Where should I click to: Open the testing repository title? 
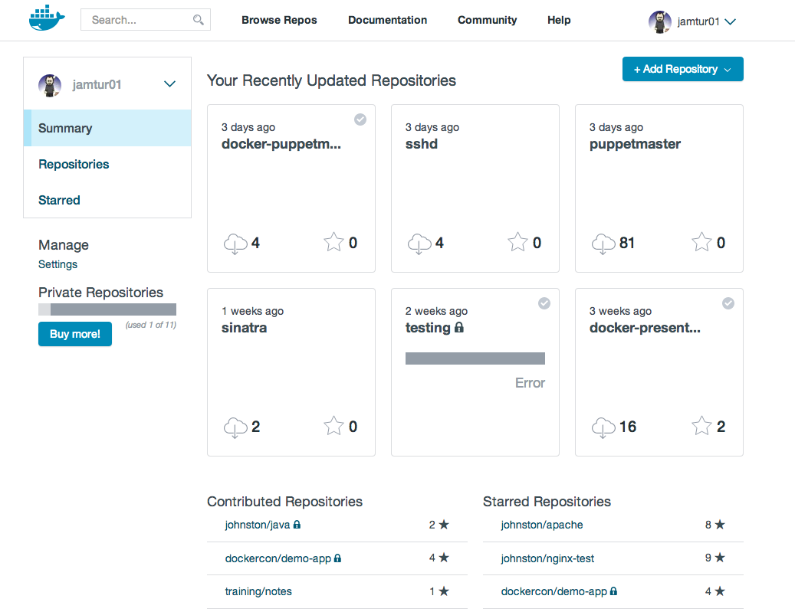[428, 329]
